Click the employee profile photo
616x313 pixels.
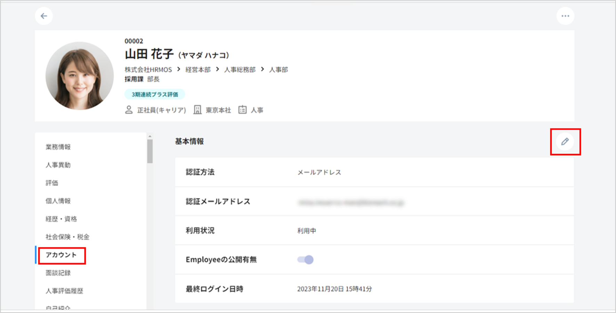(80, 76)
